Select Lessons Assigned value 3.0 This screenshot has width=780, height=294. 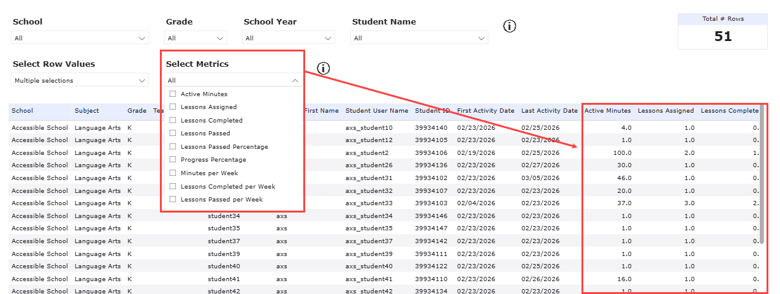coord(689,203)
